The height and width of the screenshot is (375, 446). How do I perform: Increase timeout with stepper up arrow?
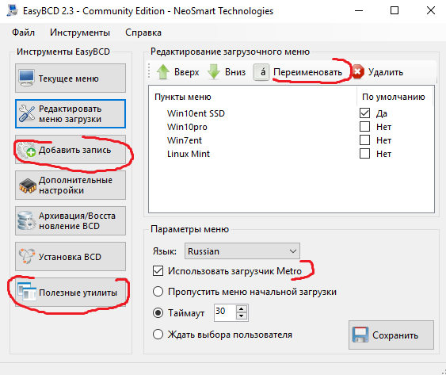[x=242, y=308]
